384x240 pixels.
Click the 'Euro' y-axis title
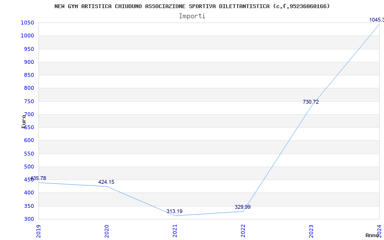[x=24, y=121]
